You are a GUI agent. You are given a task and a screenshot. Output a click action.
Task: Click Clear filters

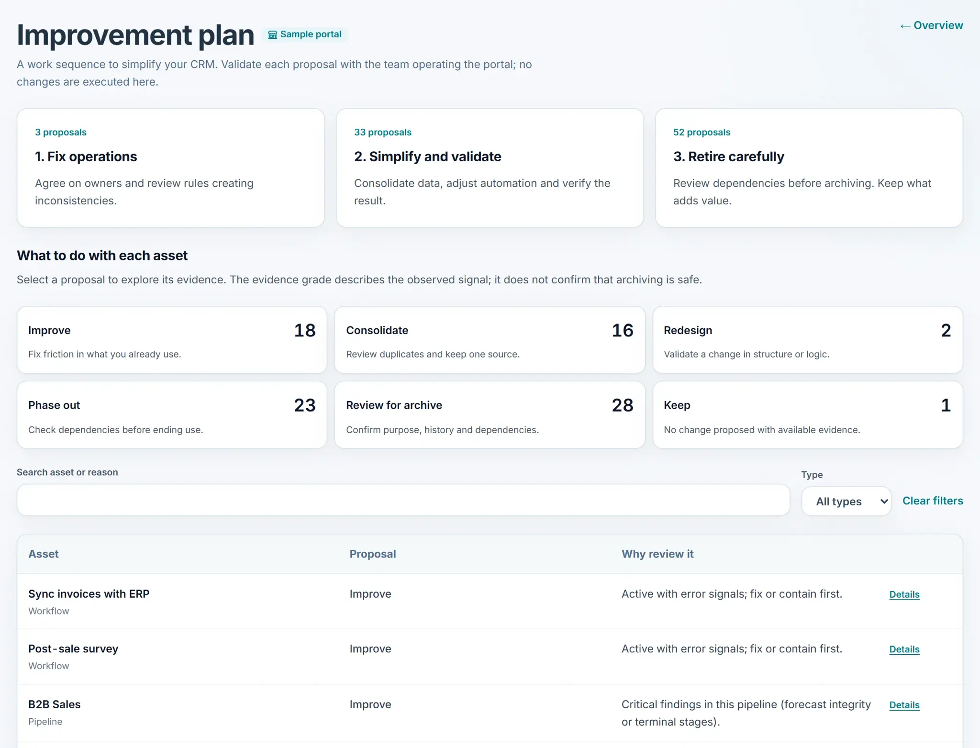click(x=933, y=501)
